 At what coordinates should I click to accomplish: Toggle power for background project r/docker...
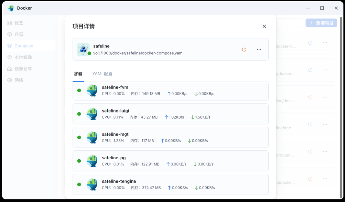310,70
